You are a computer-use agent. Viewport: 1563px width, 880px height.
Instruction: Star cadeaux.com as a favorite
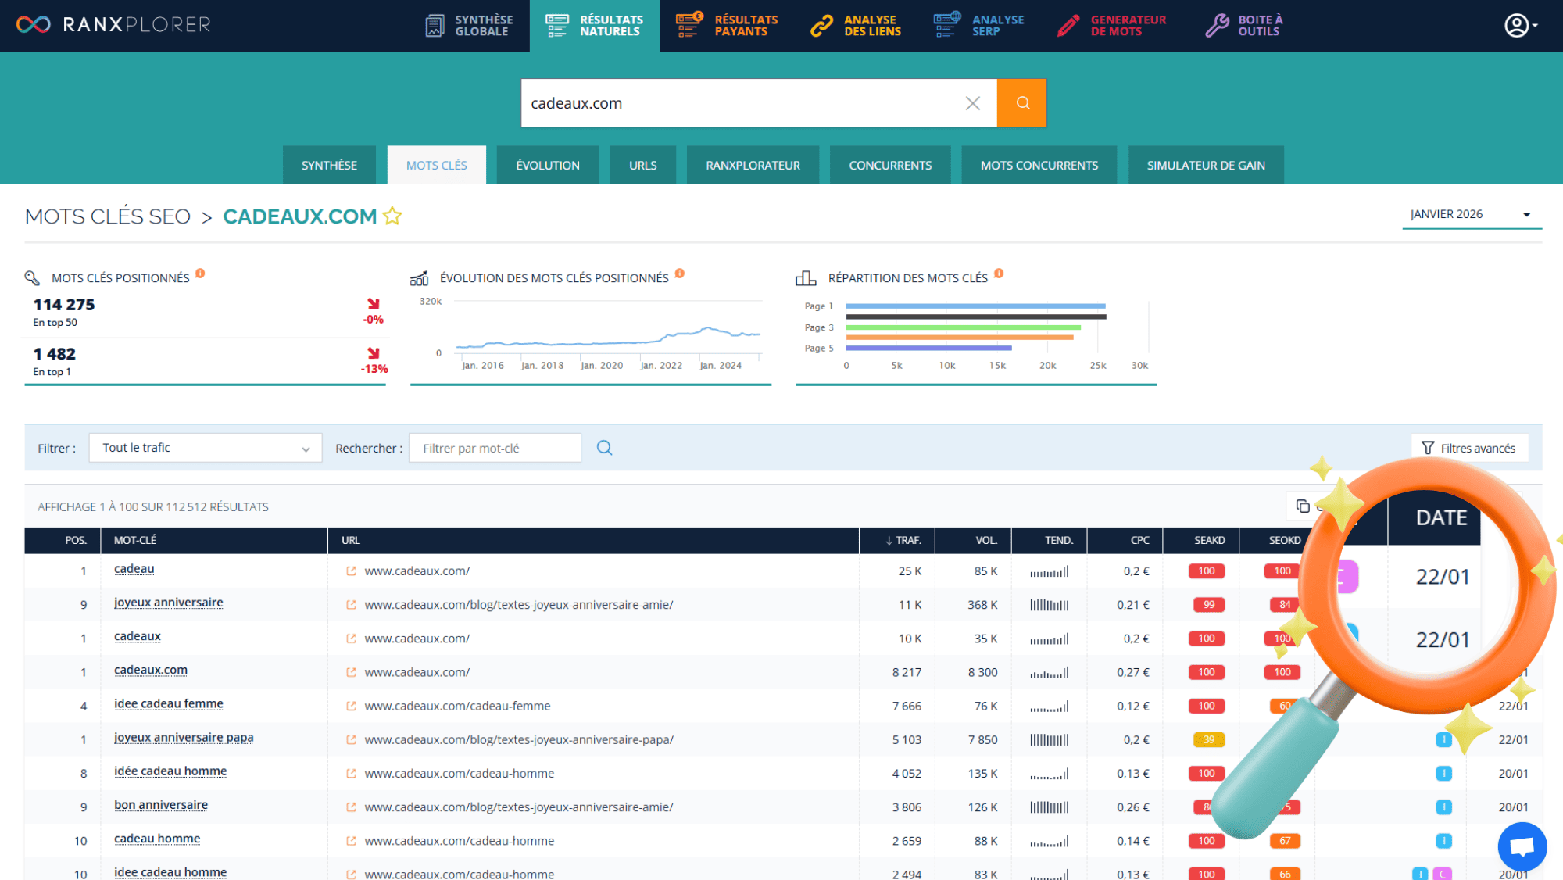(392, 216)
